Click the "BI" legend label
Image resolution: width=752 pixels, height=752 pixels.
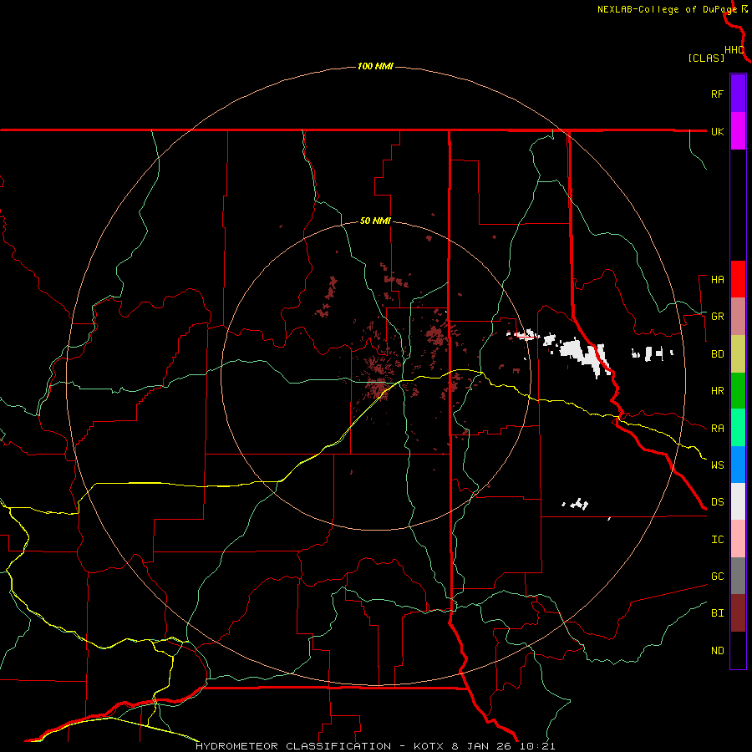tap(717, 613)
